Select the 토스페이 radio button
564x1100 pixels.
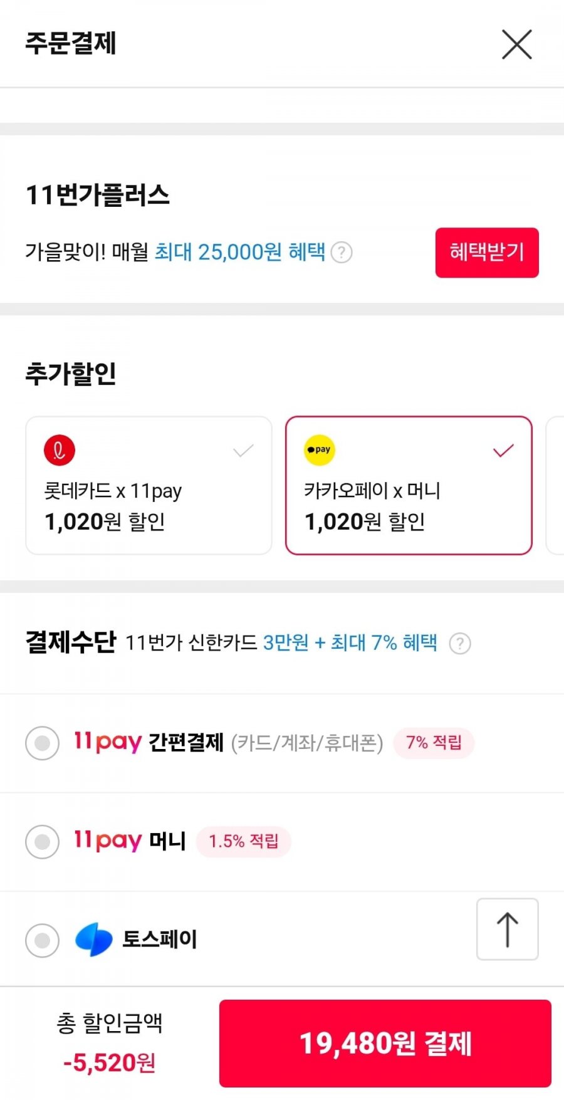pos(42,940)
